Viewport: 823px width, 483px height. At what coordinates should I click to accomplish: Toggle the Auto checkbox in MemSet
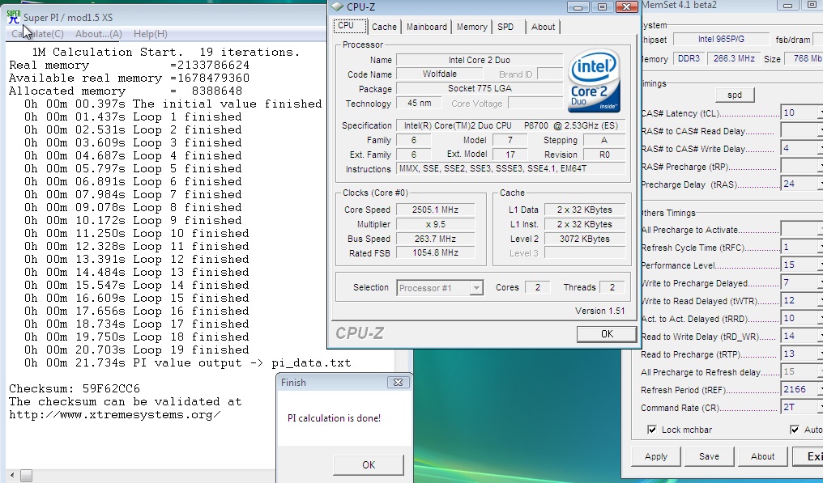pyautogui.click(x=794, y=430)
